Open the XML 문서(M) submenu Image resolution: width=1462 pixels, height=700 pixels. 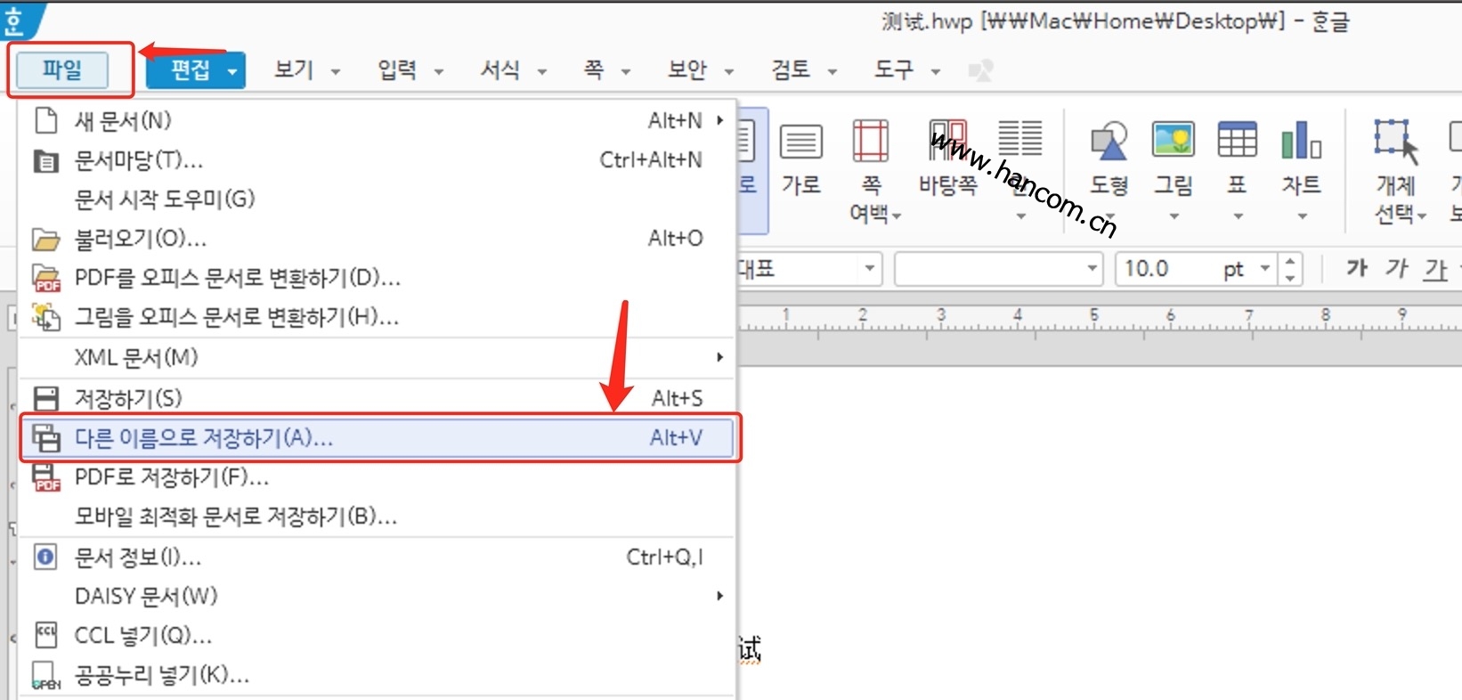(x=377, y=358)
